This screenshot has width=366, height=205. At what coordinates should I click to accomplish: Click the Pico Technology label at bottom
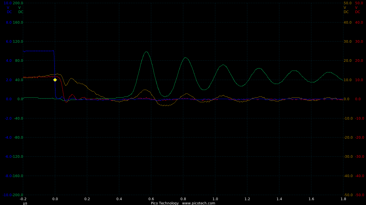(x=165, y=203)
